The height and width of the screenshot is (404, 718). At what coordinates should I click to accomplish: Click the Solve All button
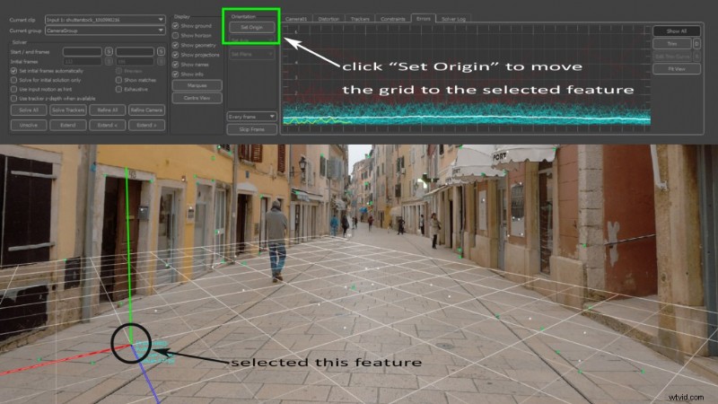click(x=29, y=110)
